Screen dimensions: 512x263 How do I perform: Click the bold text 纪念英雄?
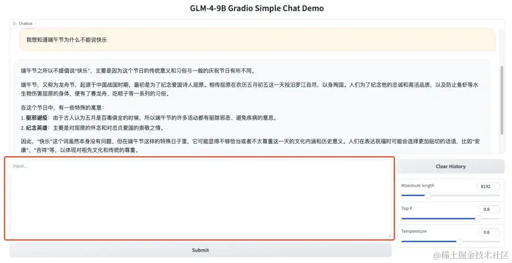point(37,128)
